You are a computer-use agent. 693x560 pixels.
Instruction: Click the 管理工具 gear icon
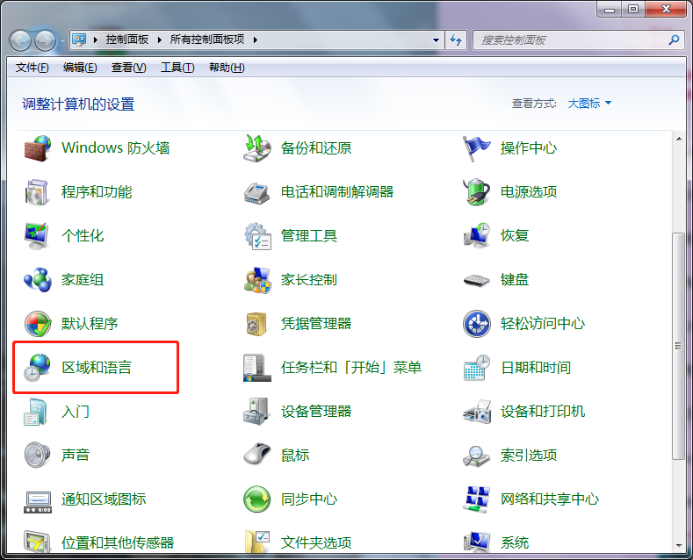click(x=257, y=236)
